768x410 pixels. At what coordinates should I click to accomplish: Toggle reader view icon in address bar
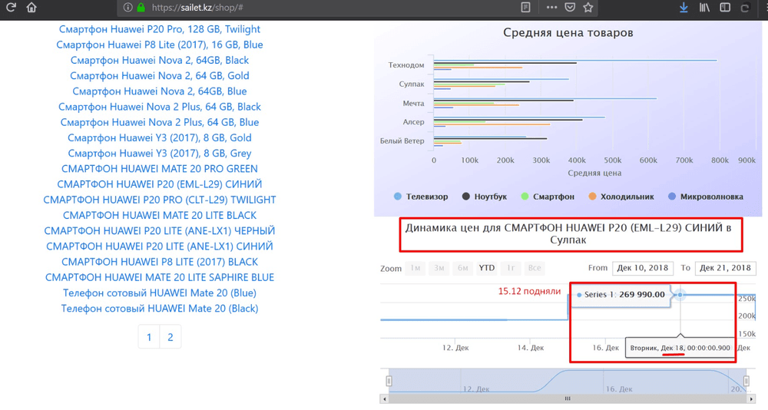click(525, 8)
